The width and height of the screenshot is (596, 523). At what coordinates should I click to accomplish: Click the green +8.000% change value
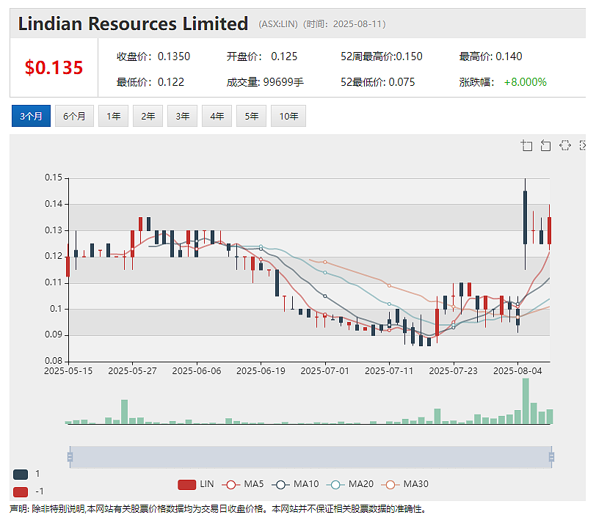[525, 82]
